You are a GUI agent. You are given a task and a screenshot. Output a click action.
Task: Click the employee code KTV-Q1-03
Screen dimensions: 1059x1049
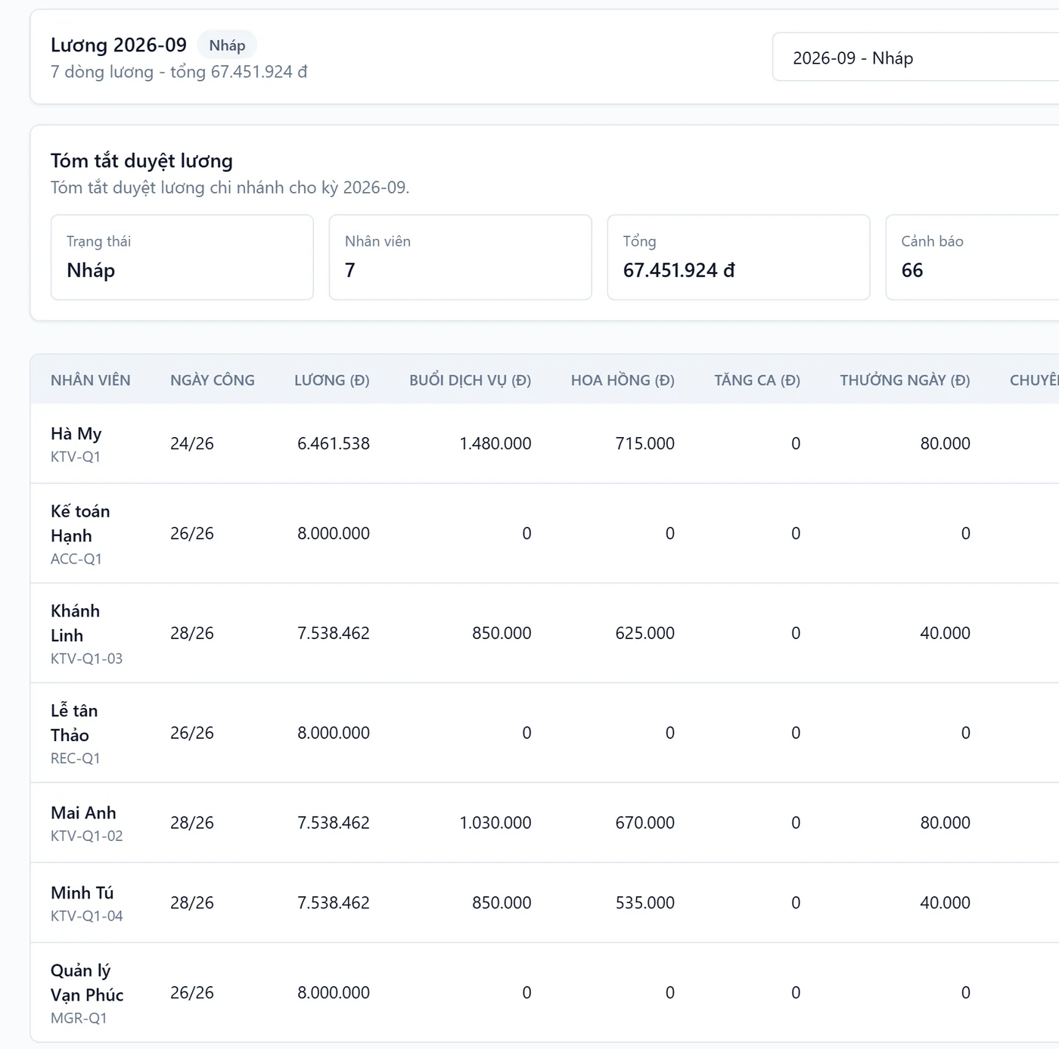tap(86, 659)
